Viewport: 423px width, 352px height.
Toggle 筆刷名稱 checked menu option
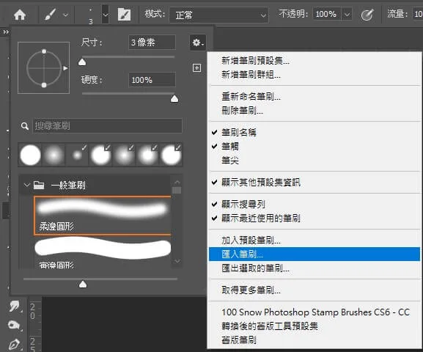point(315,133)
